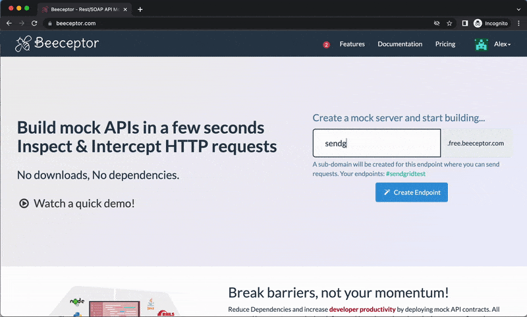Open a new tab with the plus icon
Screen dimensions: 527x317
[140, 9]
